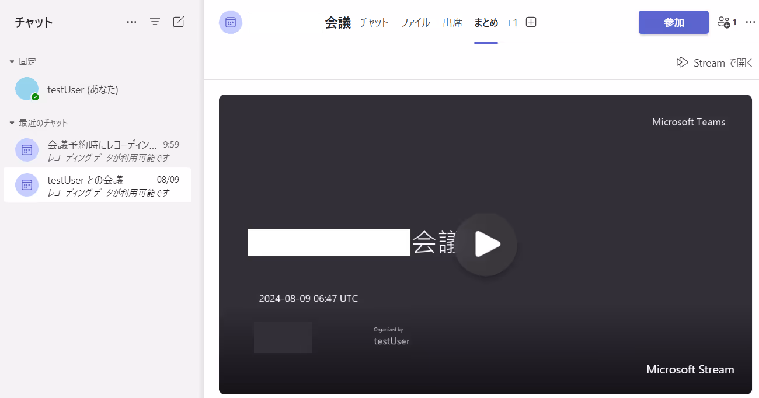The width and height of the screenshot is (759, 398).
Task: Add a tab with plus icon
Action: pos(531,22)
